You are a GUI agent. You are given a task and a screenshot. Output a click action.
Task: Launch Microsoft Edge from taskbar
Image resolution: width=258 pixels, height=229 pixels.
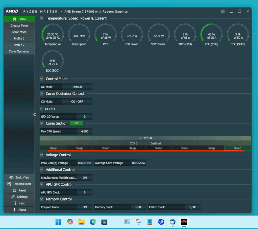point(93,222)
